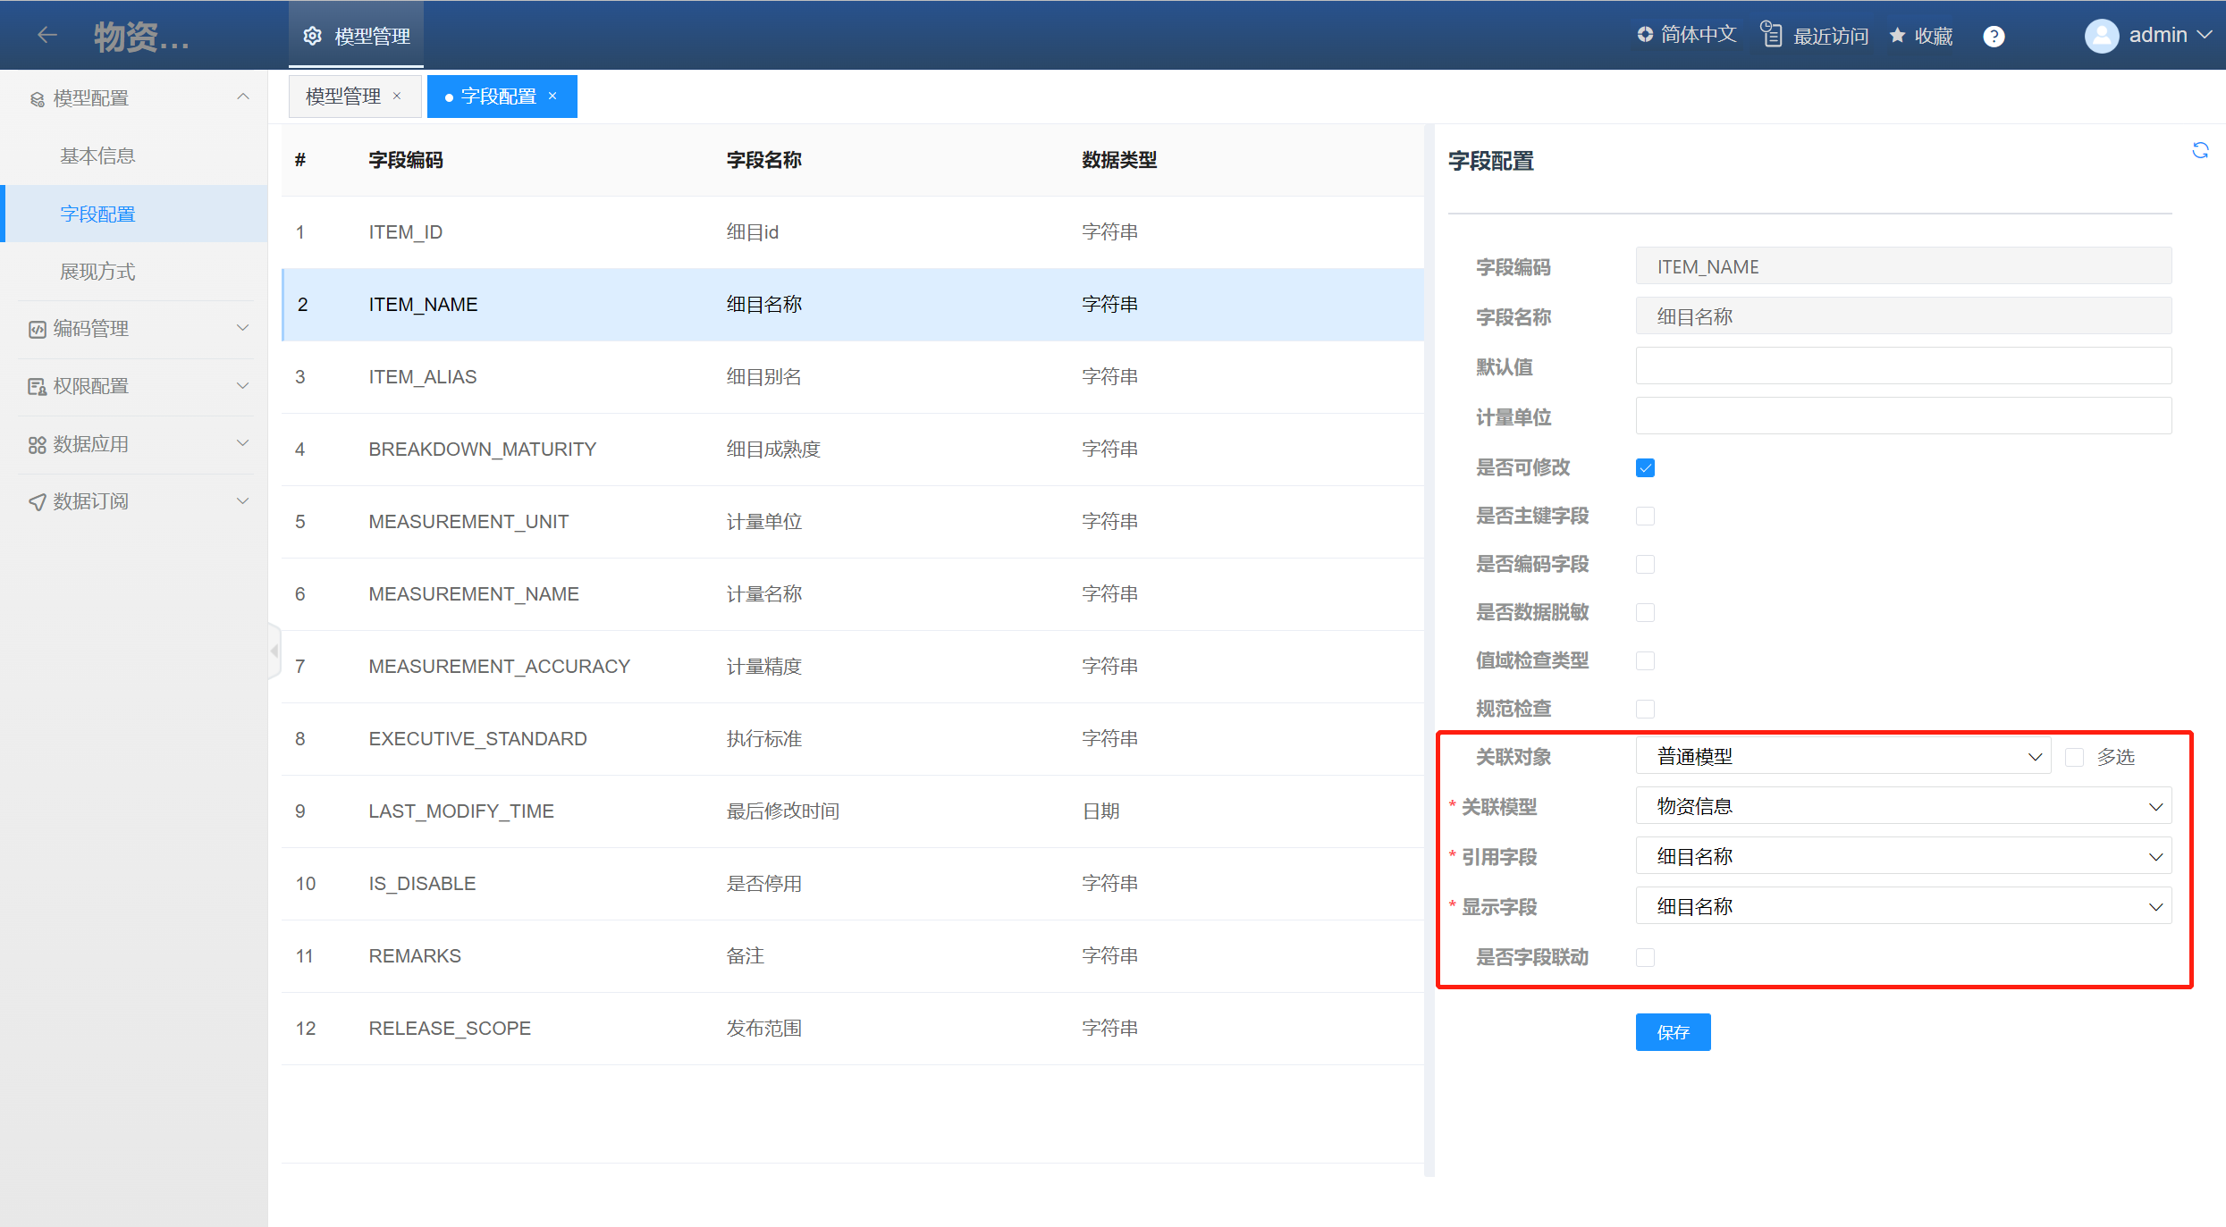Open 展现方式 in sidebar
The width and height of the screenshot is (2226, 1227).
[134, 271]
